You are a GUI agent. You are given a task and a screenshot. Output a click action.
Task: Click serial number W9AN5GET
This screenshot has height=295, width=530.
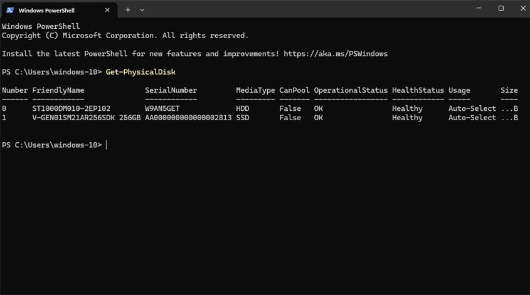(x=162, y=109)
